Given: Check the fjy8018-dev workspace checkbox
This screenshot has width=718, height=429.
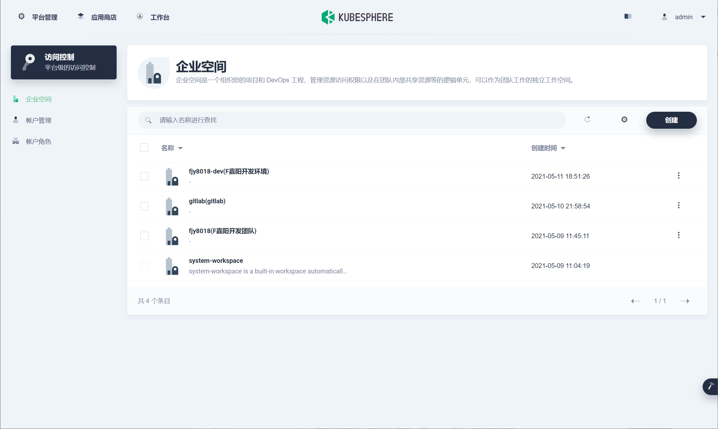Looking at the screenshot, I should point(144,176).
